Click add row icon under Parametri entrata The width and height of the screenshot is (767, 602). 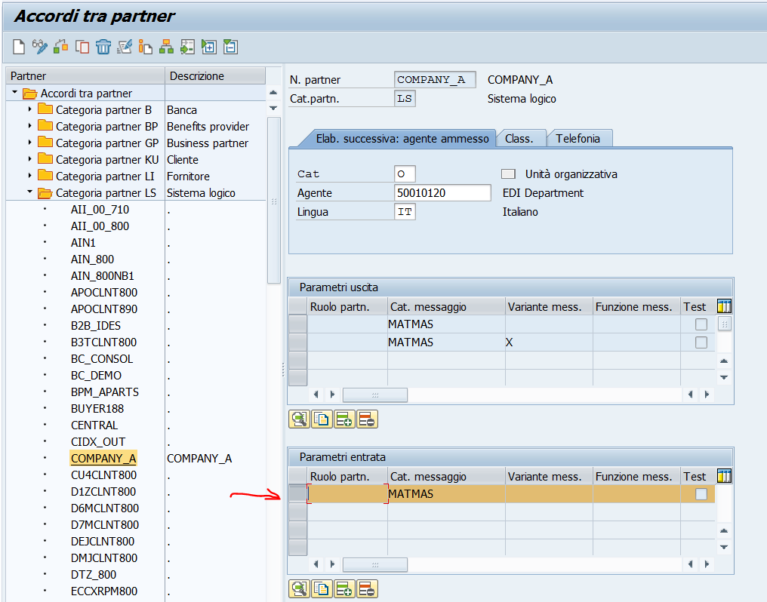(x=344, y=589)
